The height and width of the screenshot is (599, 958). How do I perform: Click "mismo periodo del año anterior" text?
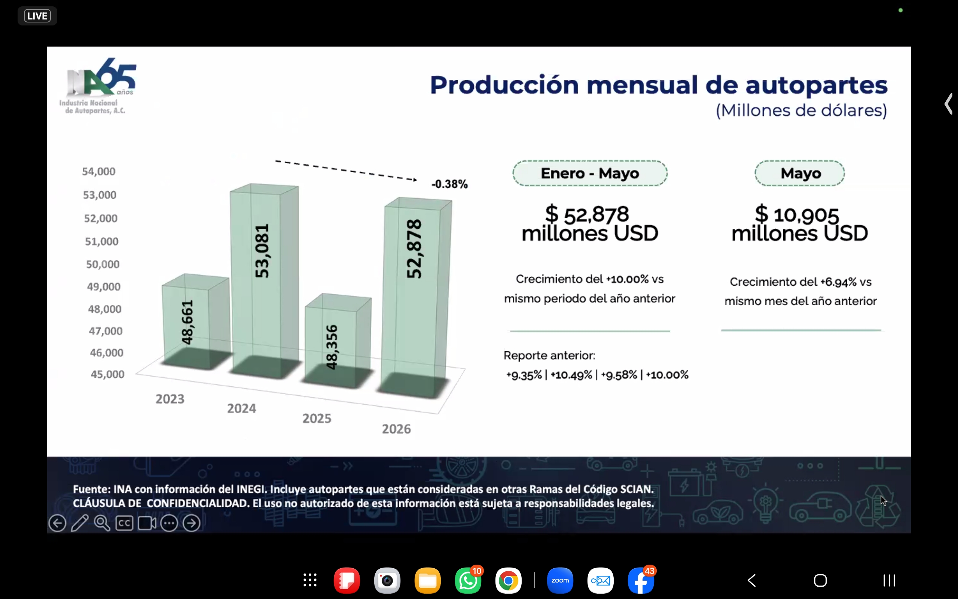590,299
